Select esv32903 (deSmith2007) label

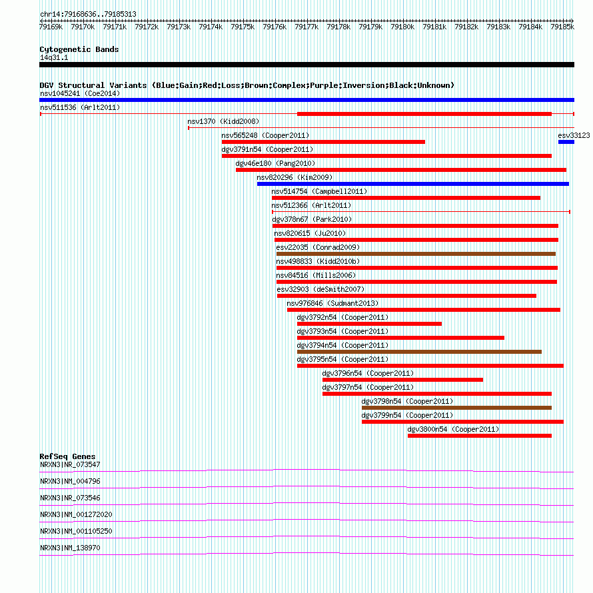[x=320, y=289]
